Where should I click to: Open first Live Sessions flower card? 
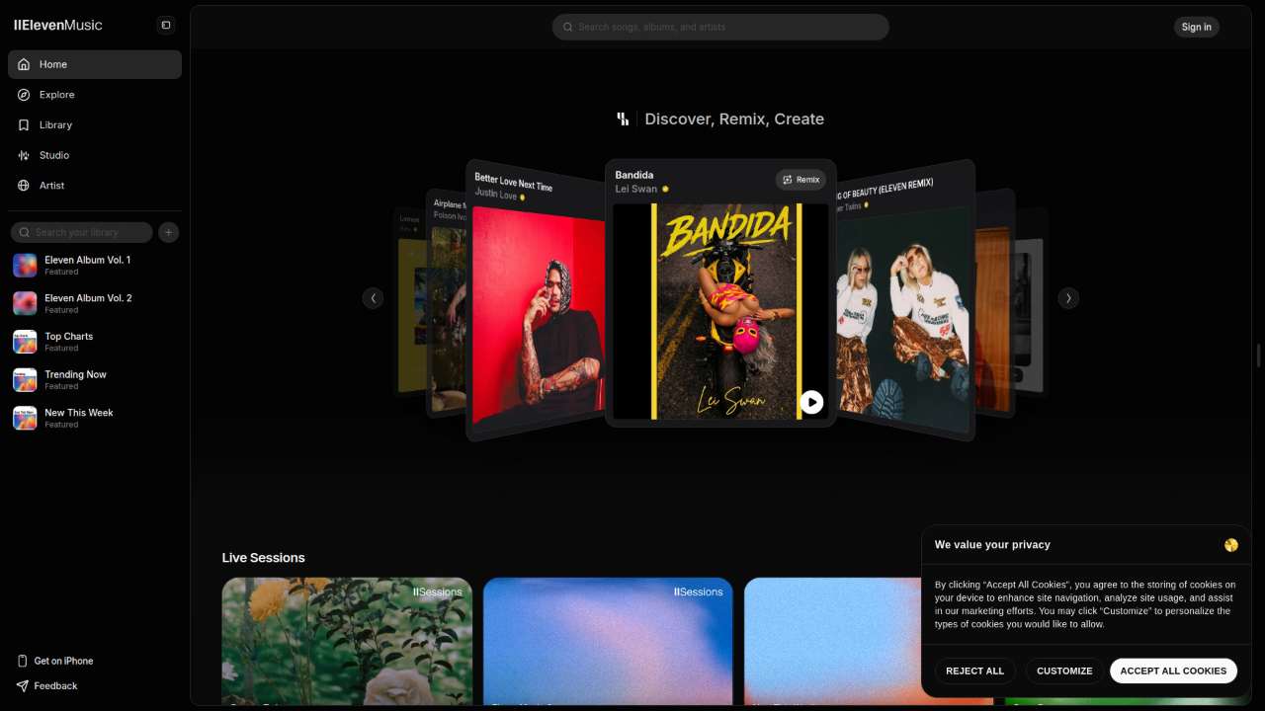click(347, 641)
